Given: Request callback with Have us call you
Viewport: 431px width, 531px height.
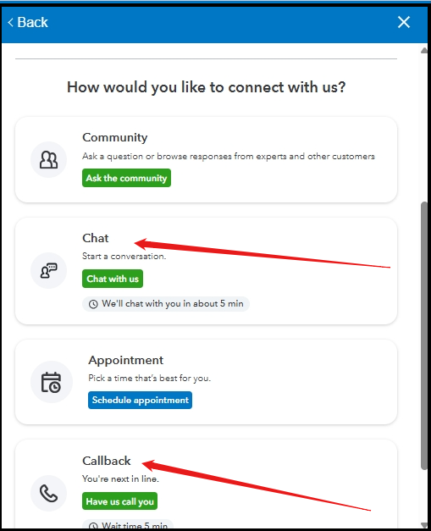Looking at the screenshot, I should [120, 501].
